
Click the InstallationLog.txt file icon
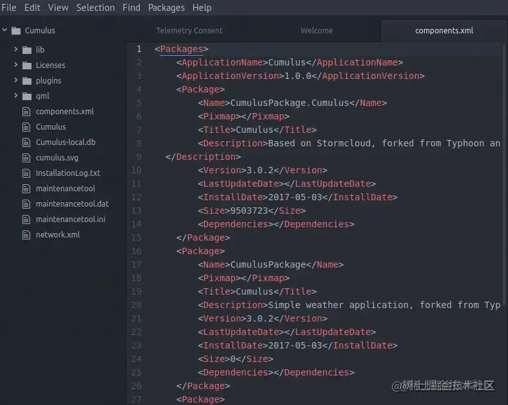26,173
